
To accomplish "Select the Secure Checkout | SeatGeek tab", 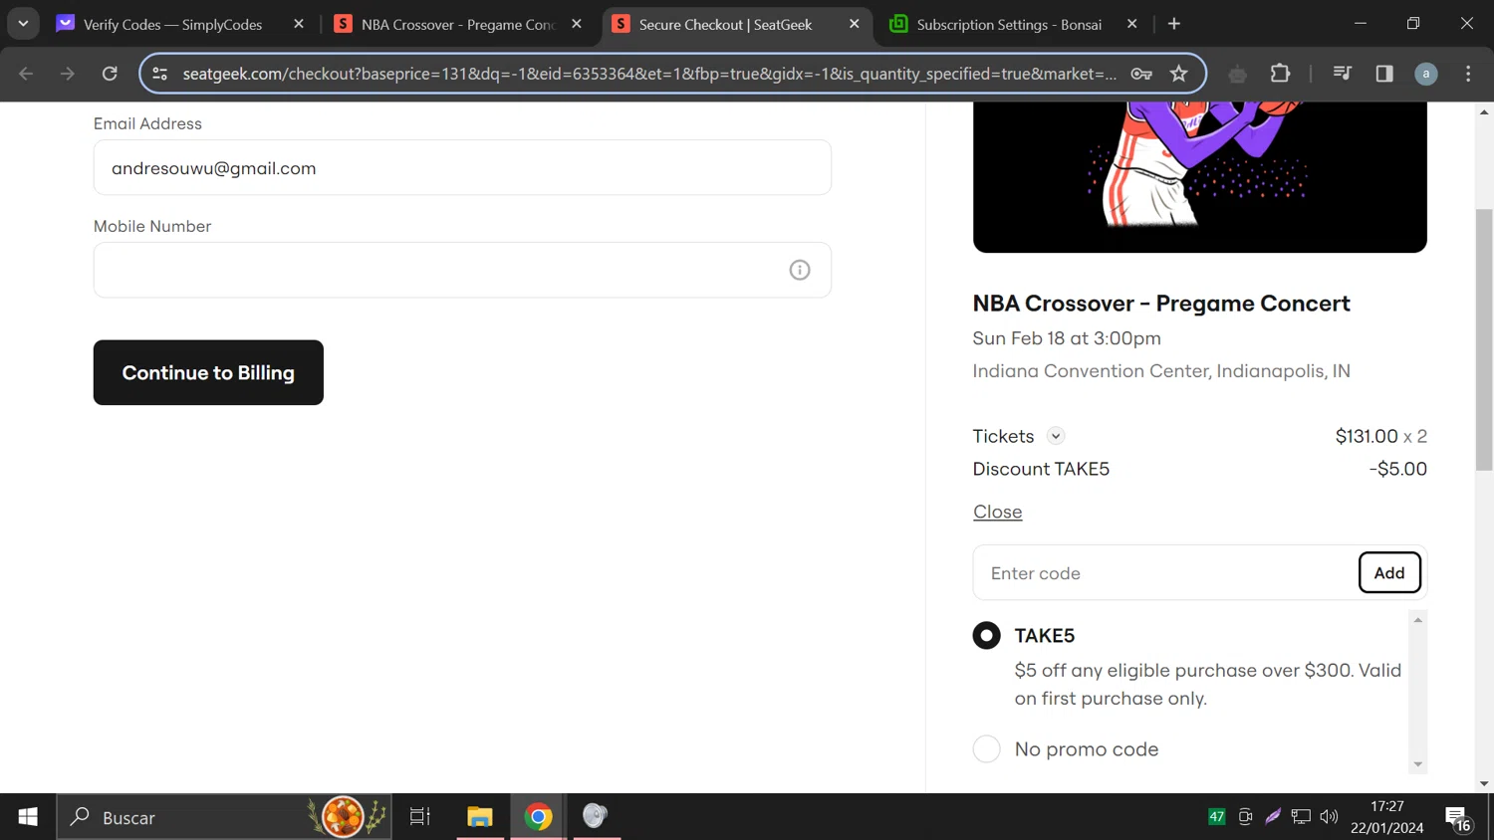I will (x=725, y=24).
